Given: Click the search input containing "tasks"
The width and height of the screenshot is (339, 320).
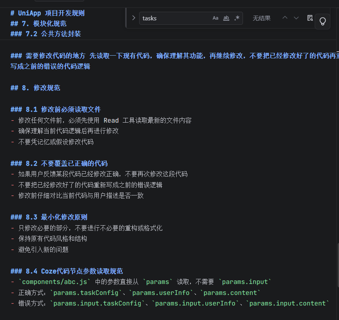Looking at the screenshot, I should point(175,18).
